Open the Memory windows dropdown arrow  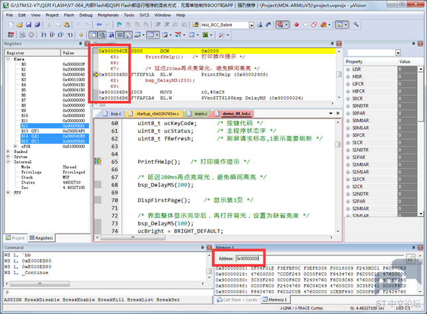(x=157, y=35)
